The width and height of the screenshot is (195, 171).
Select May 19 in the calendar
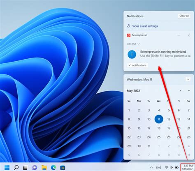[169, 128]
